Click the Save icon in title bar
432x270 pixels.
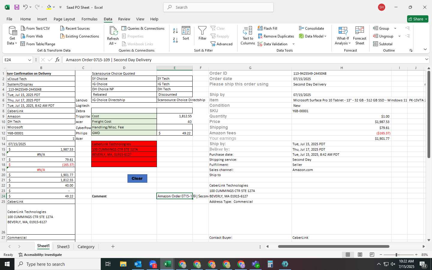(17, 7)
